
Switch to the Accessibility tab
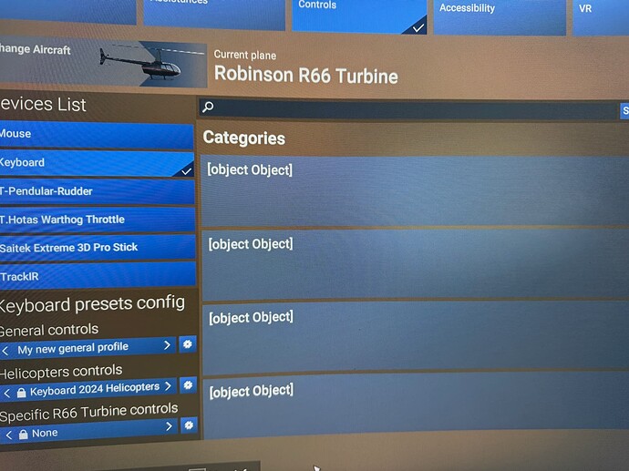pos(500,16)
